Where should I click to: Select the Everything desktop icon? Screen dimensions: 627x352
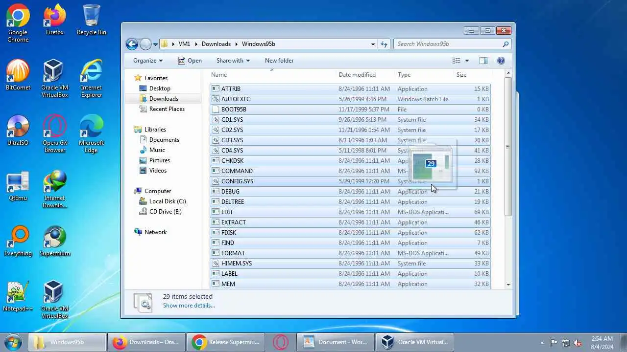pyautogui.click(x=18, y=242)
